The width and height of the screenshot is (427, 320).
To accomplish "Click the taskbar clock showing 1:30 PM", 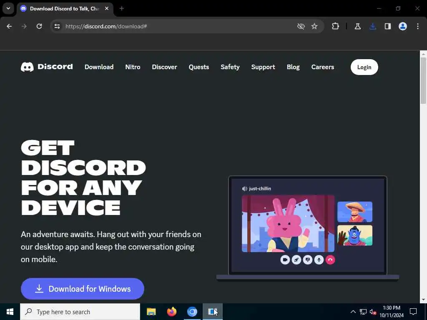I will (392, 312).
